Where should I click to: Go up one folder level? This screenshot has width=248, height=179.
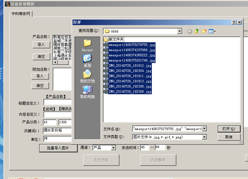click(197, 31)
